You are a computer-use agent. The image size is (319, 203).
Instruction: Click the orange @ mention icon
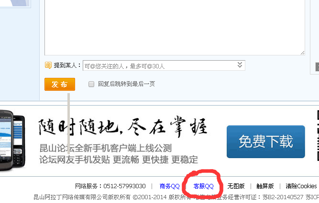coord(48,65)
